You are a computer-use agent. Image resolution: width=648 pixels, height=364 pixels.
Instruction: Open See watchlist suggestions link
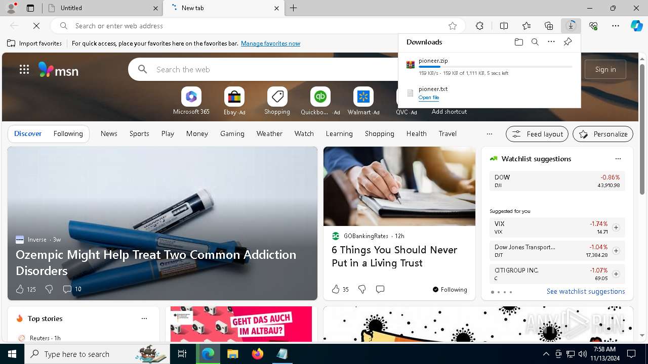586,291
